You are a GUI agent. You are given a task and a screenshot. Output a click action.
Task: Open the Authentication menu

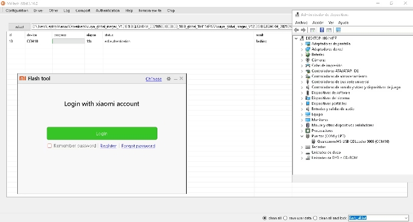click(107, 10)
